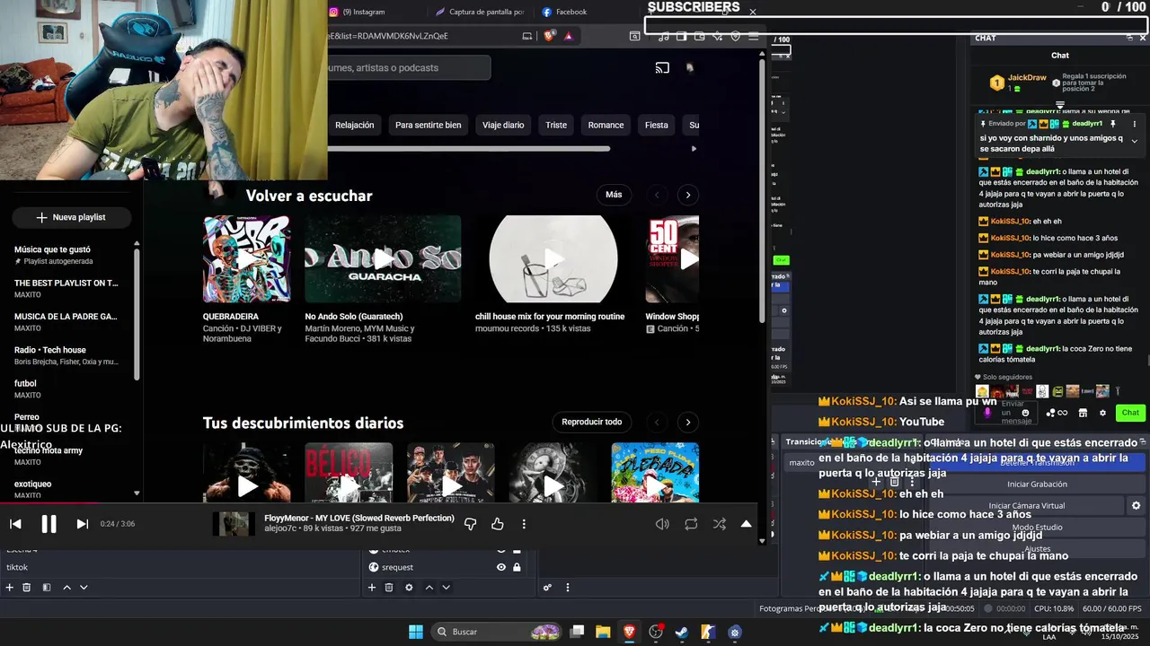Pause the currently playing MY LOVE song
This screenshot has width=1150, height=646.
[49, 524]
